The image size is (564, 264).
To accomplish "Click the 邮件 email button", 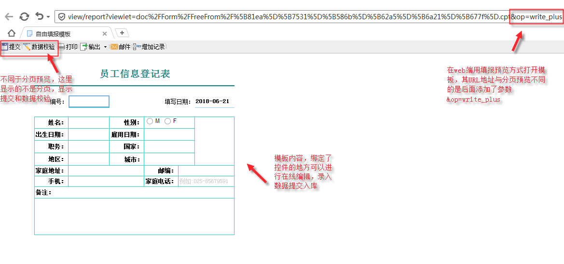I will click(x=120, y=47).
